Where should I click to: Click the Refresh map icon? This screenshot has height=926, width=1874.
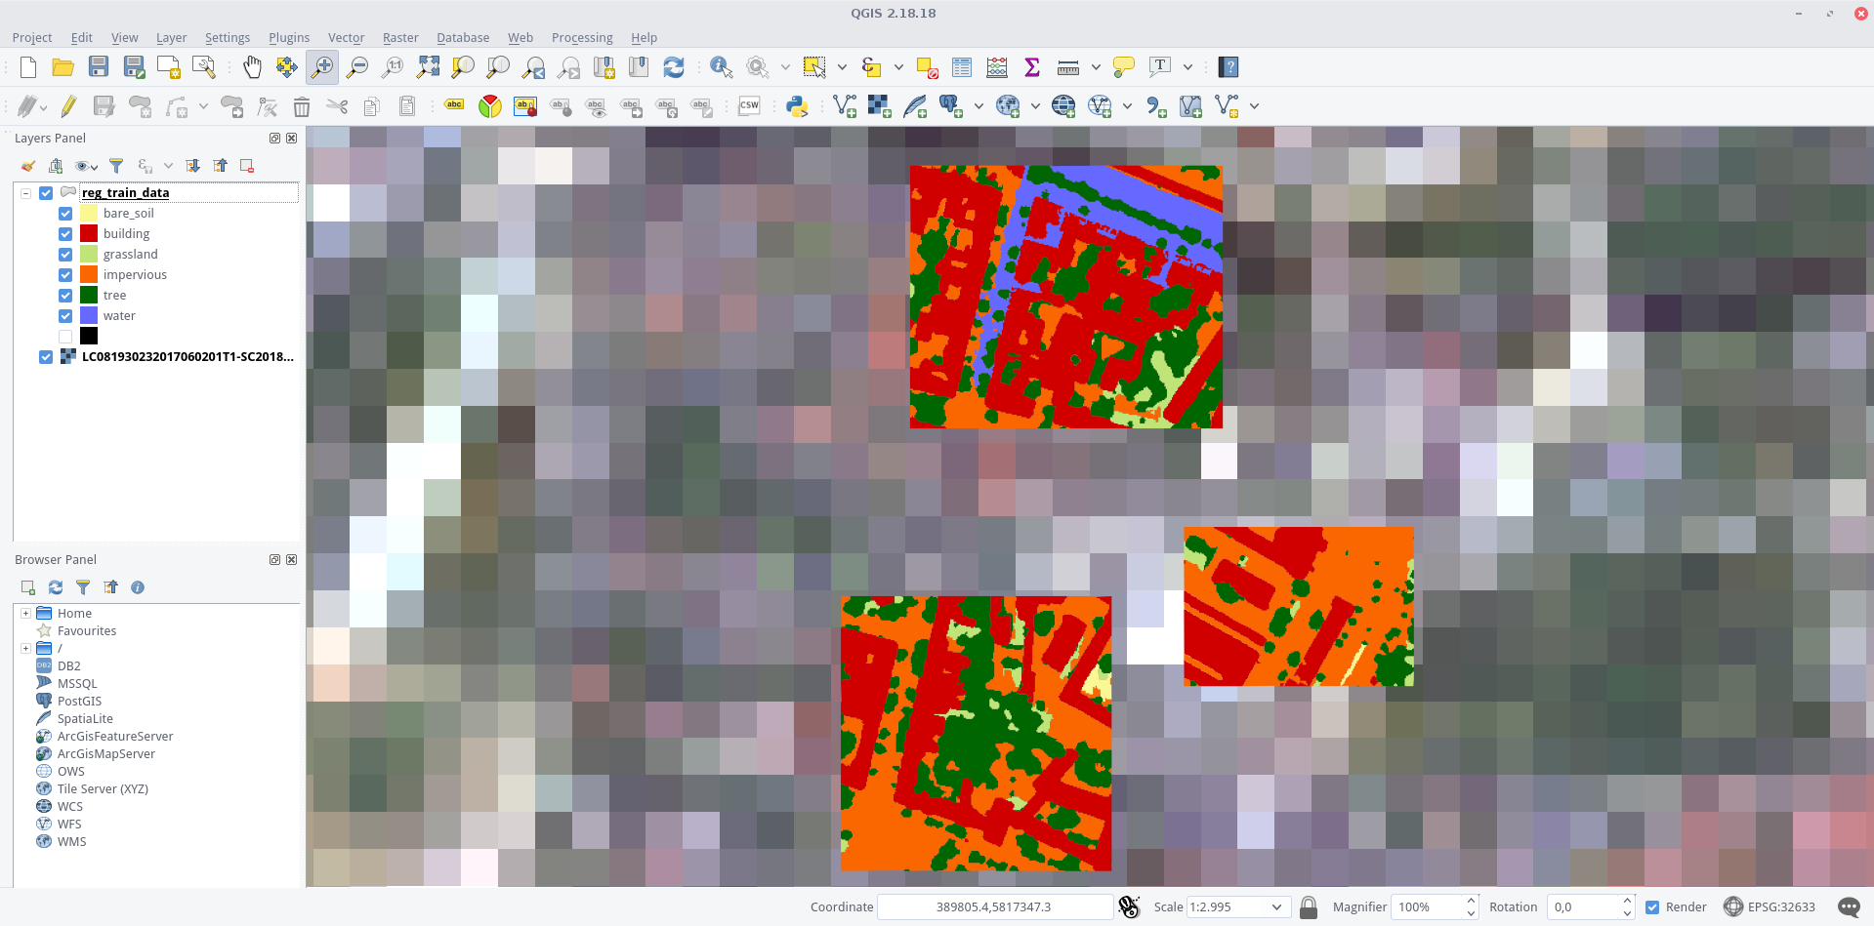[674, 67]
